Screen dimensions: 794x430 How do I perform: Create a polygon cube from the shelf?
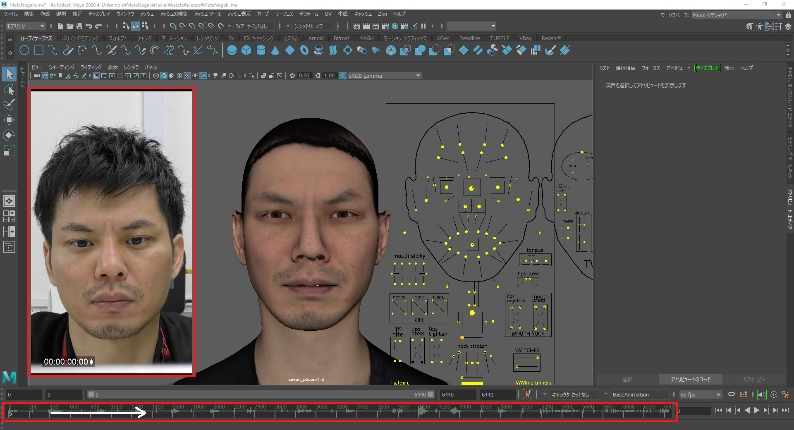tap(246, 50)
